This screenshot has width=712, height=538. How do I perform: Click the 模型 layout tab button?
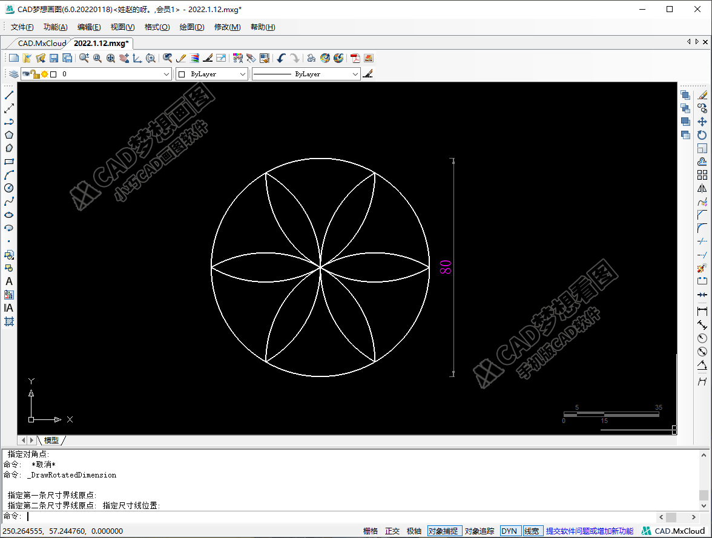(51, 440)
